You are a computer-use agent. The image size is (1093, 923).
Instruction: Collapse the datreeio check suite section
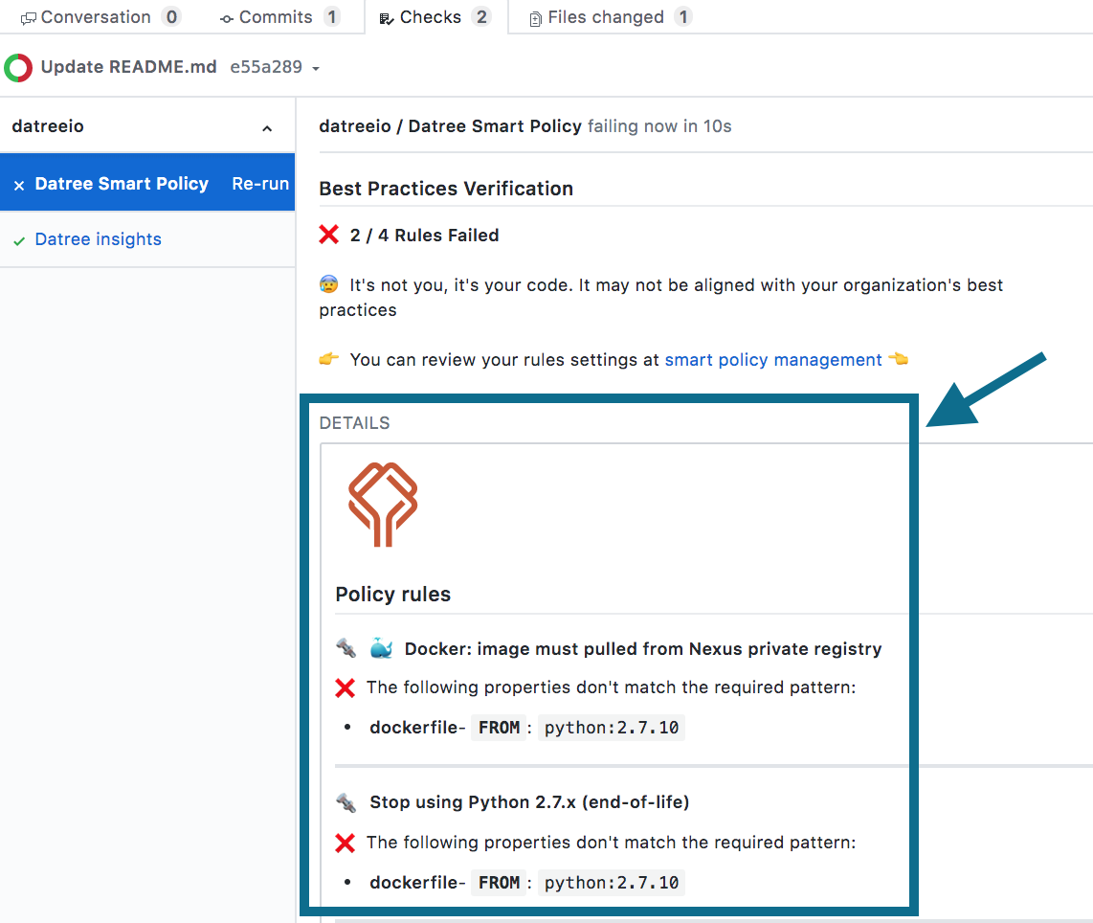(x=267, y=128)
